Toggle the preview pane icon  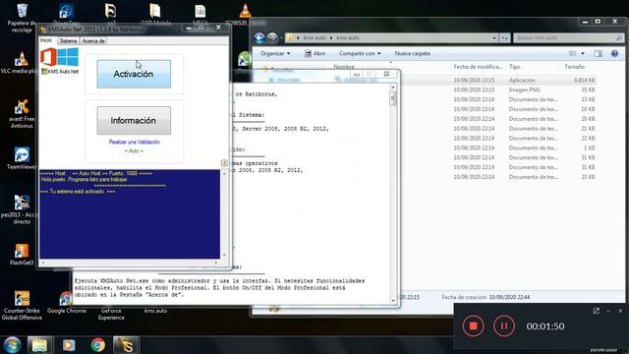(x=599, y=53)
